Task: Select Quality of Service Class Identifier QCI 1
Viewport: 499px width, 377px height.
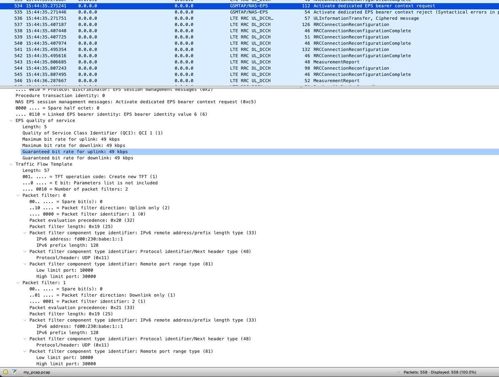Action: point(92,133)
